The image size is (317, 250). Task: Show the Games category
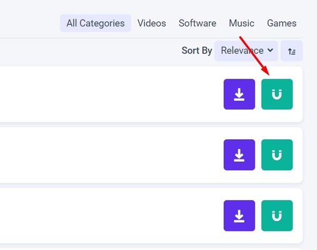point(282,23)
